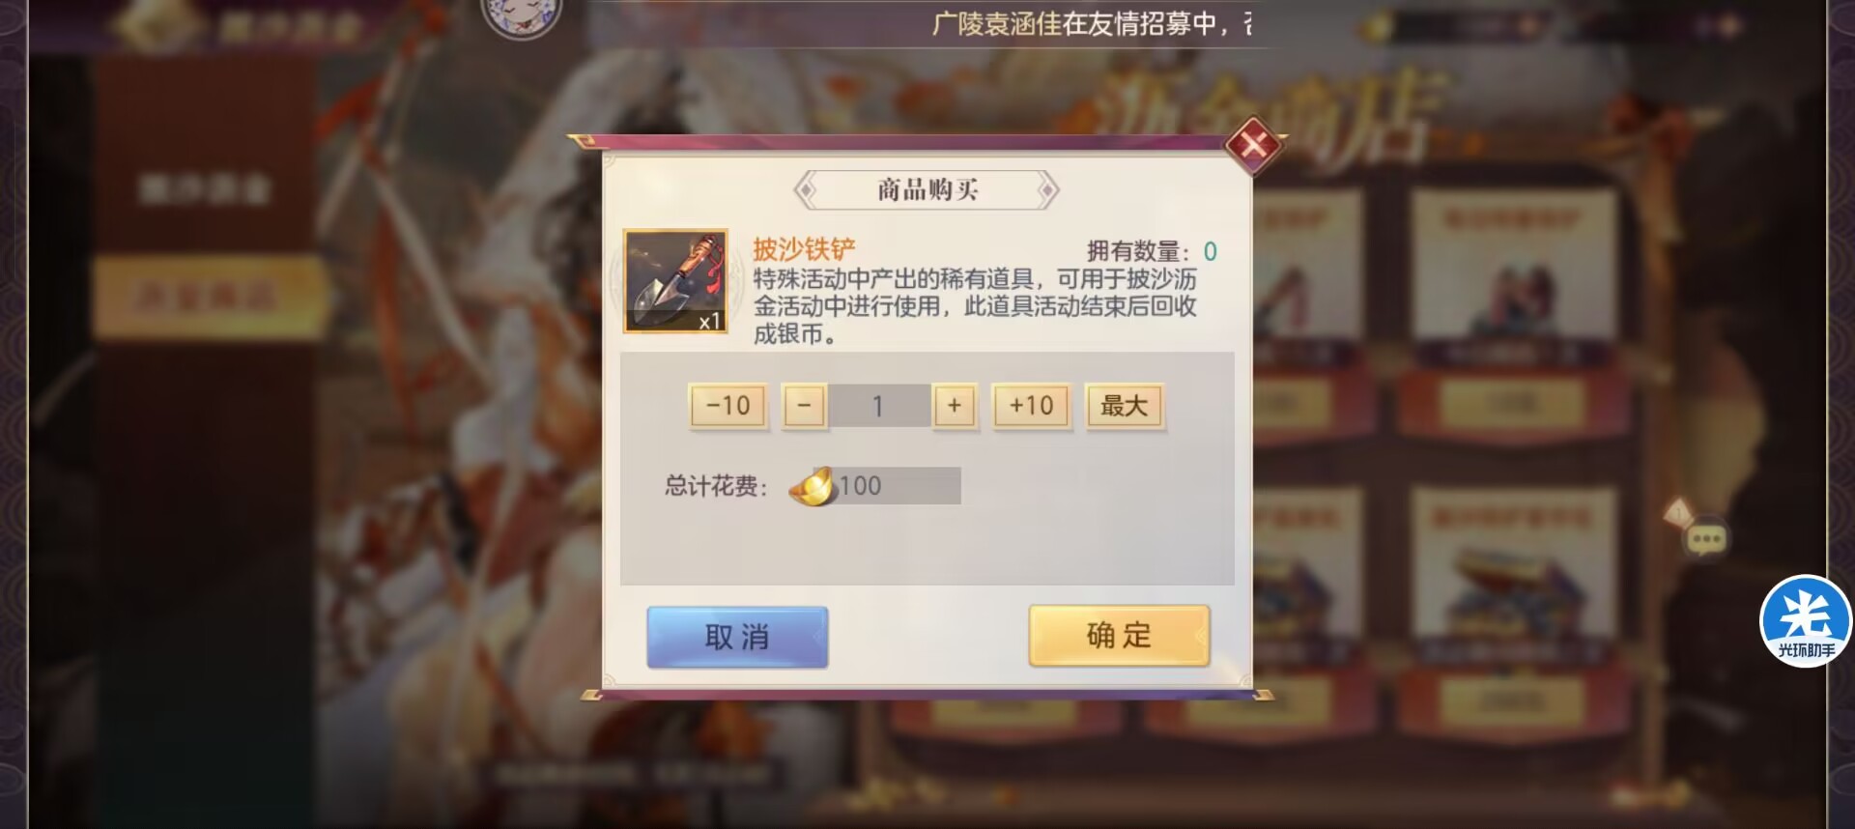Viewport: 1855px width, 829px height.
Task: Click the gold ingot currency icon
Action: pyautogui.click(x=812, y=486)
